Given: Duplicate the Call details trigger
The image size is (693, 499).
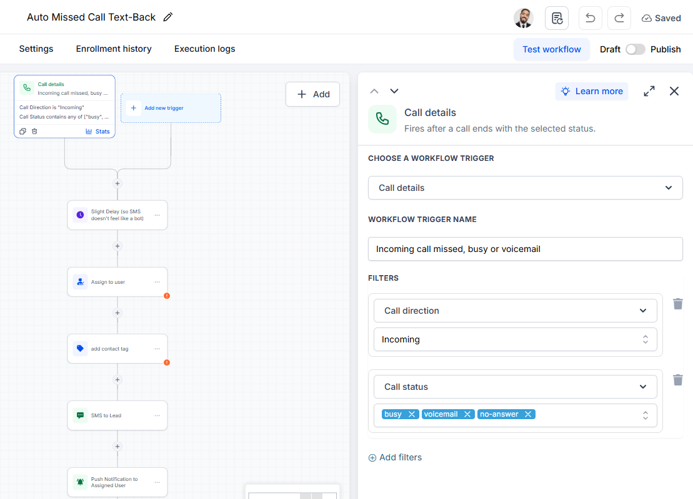Looking at the screenshot, I should click(x=22, y=132).
